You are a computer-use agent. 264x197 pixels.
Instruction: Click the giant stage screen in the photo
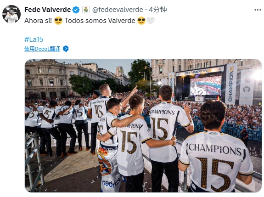click(206, 85)
